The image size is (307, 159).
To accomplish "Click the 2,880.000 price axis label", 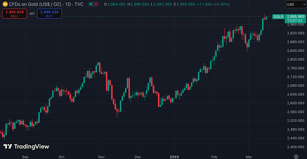I will coord(295,42).
